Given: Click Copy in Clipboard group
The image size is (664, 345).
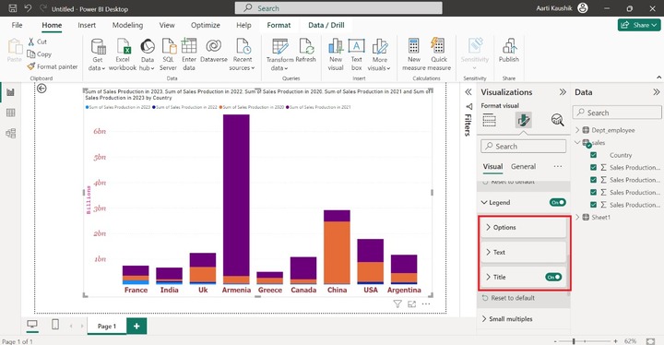Looking at the screenshot, I should (40, 54).
